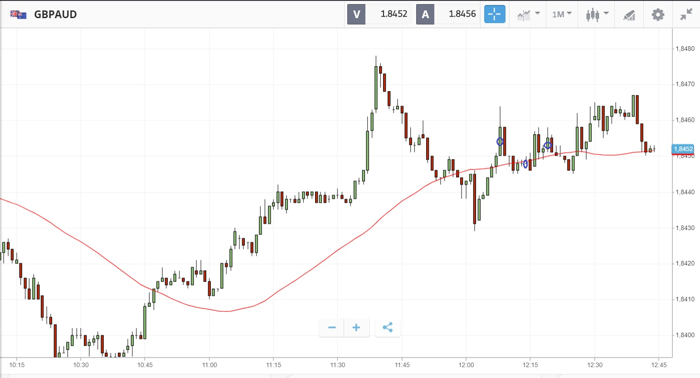Screen dimensions: 700x378
Task: Click the 1,8440 price axis label
Action: tap(685, 192)
